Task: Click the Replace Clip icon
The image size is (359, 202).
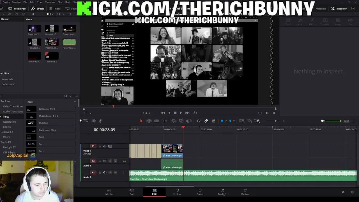Action: coord(189,121)
